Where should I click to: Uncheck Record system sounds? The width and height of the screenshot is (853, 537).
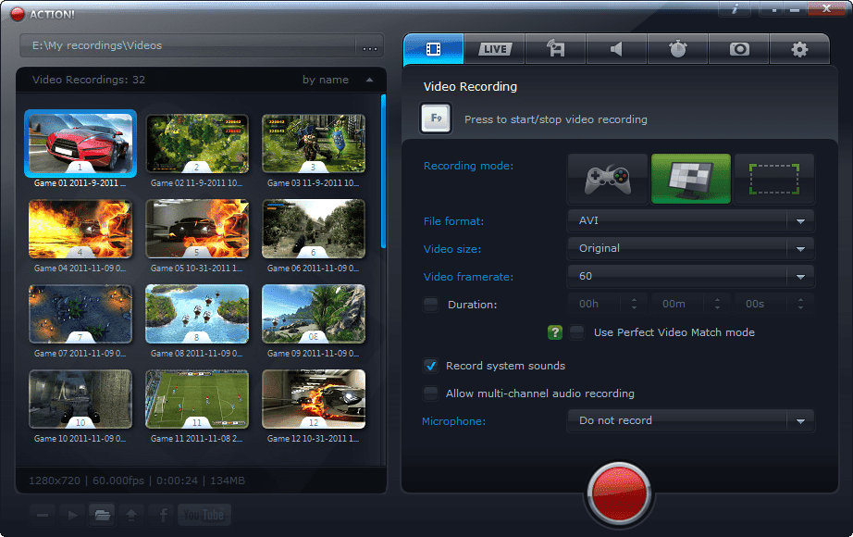point(431,366)
